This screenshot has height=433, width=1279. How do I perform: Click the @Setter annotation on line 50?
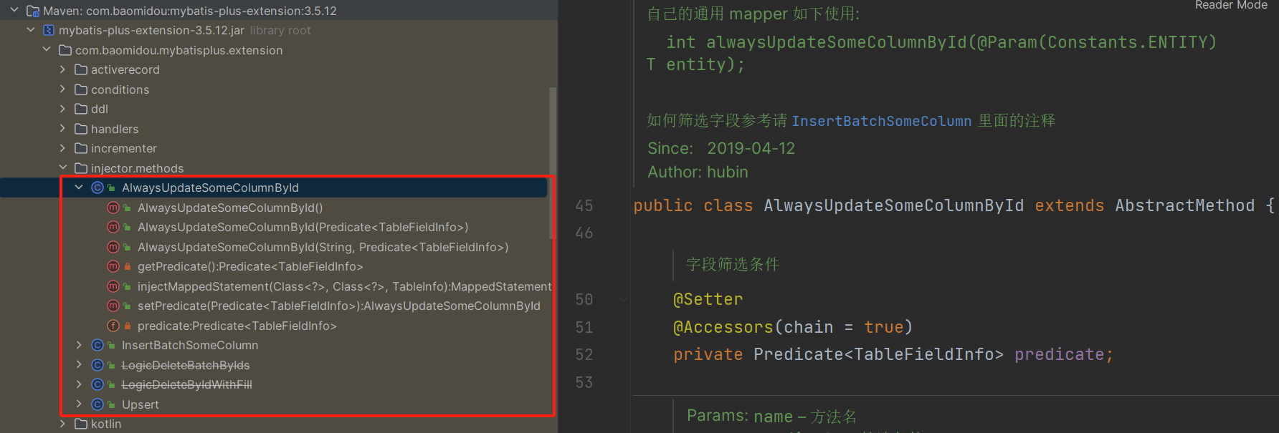coord(708,299)
